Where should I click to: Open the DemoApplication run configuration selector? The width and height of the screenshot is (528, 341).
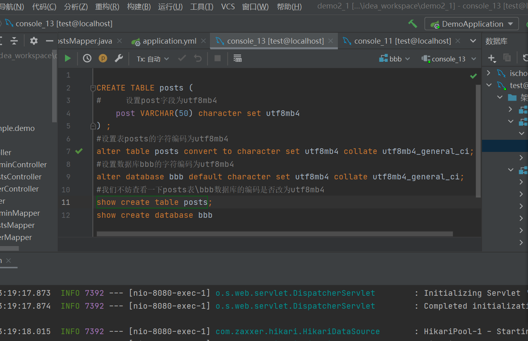(x=471, y=23)
